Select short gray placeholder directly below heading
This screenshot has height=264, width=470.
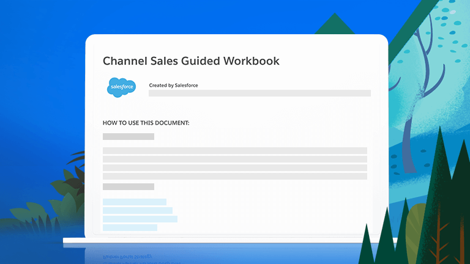coord(129,137)
